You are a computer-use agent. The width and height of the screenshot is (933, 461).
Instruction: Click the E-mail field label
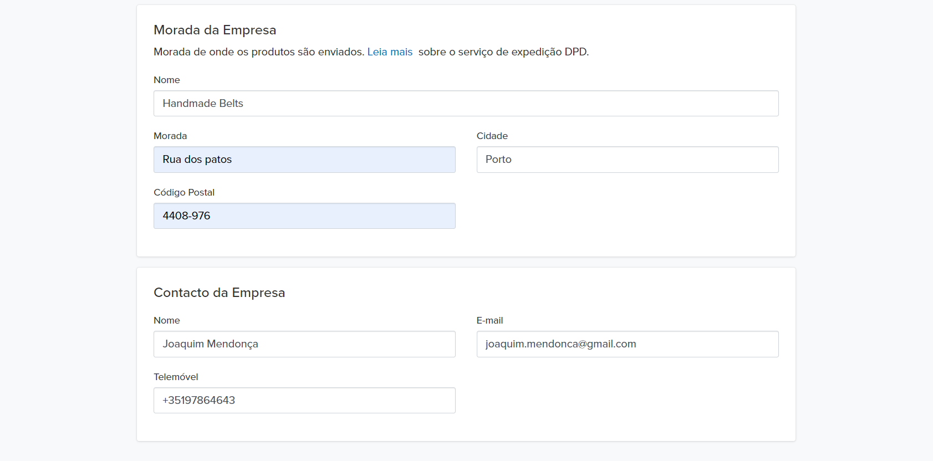[490, 320]
